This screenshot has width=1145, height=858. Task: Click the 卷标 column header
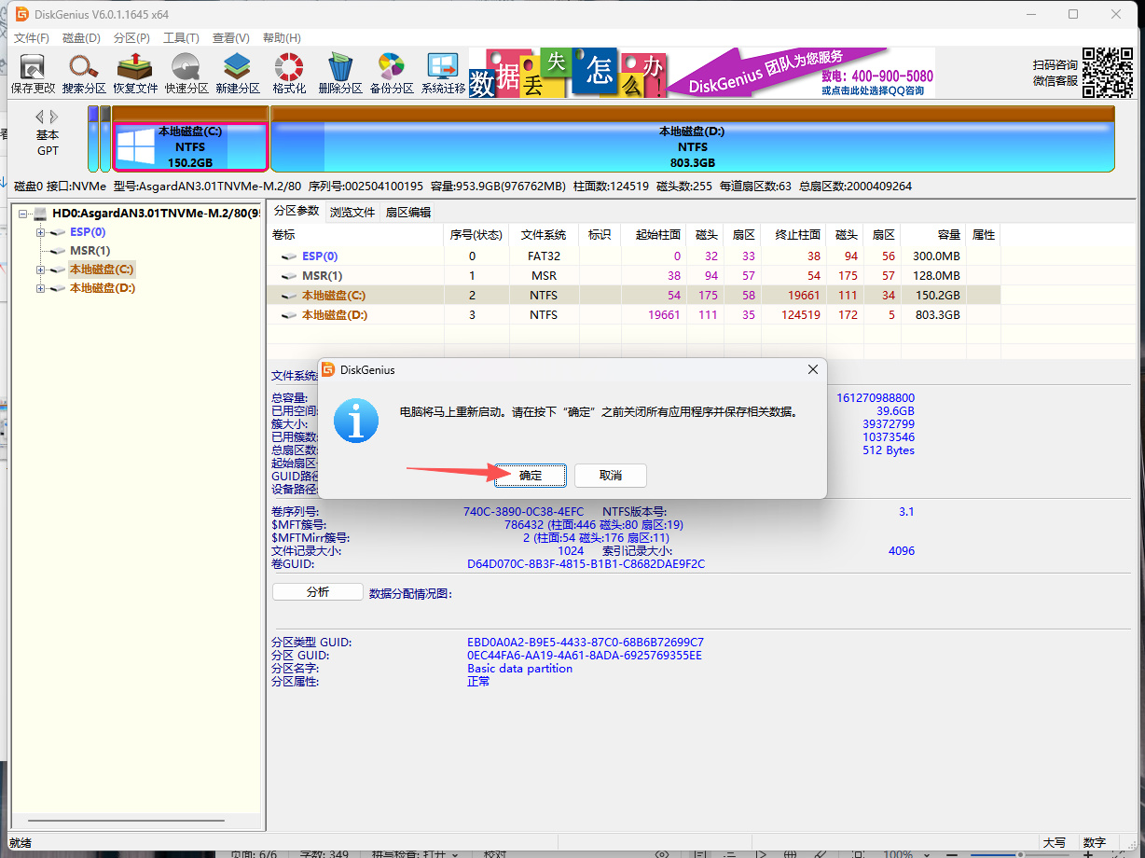tap(355, 235)
